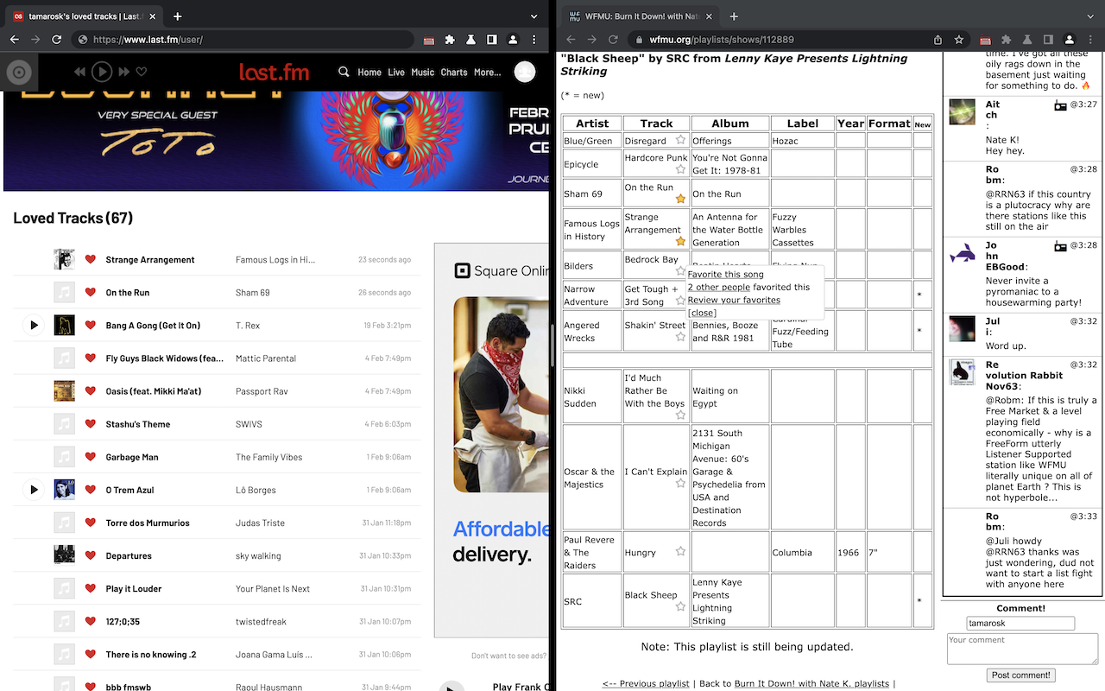1105x691 pixels.
Task: Open Chrome Labs flask icon in Last.fm window
Action: 470,39
